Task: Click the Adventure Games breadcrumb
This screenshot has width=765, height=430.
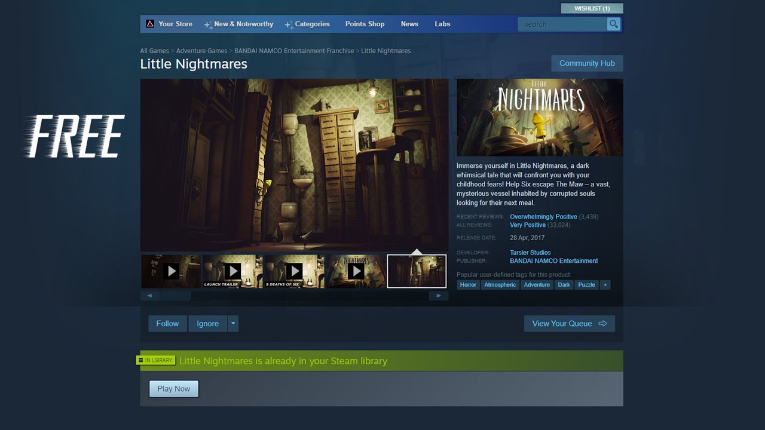Action: coord(201,51)
